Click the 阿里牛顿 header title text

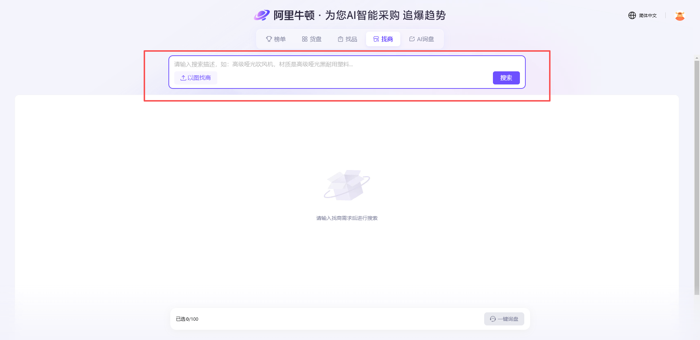[294, 15]
